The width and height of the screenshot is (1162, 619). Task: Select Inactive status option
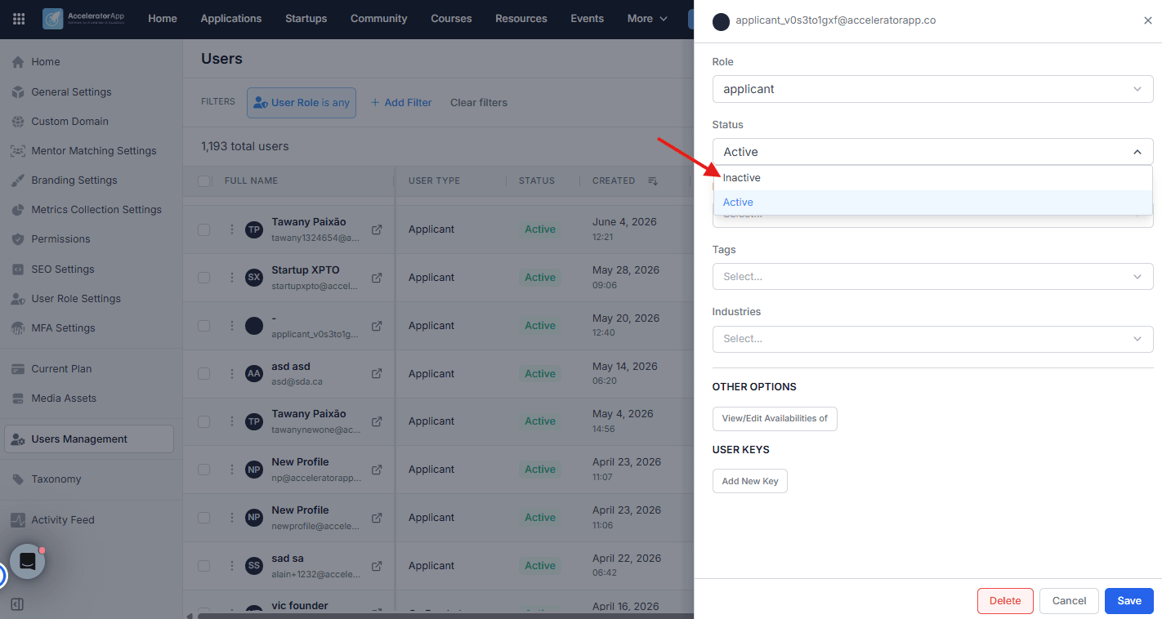932,178
